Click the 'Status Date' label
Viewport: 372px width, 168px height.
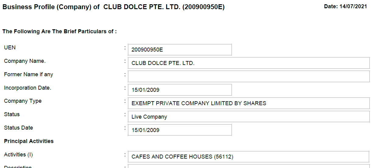18,128
